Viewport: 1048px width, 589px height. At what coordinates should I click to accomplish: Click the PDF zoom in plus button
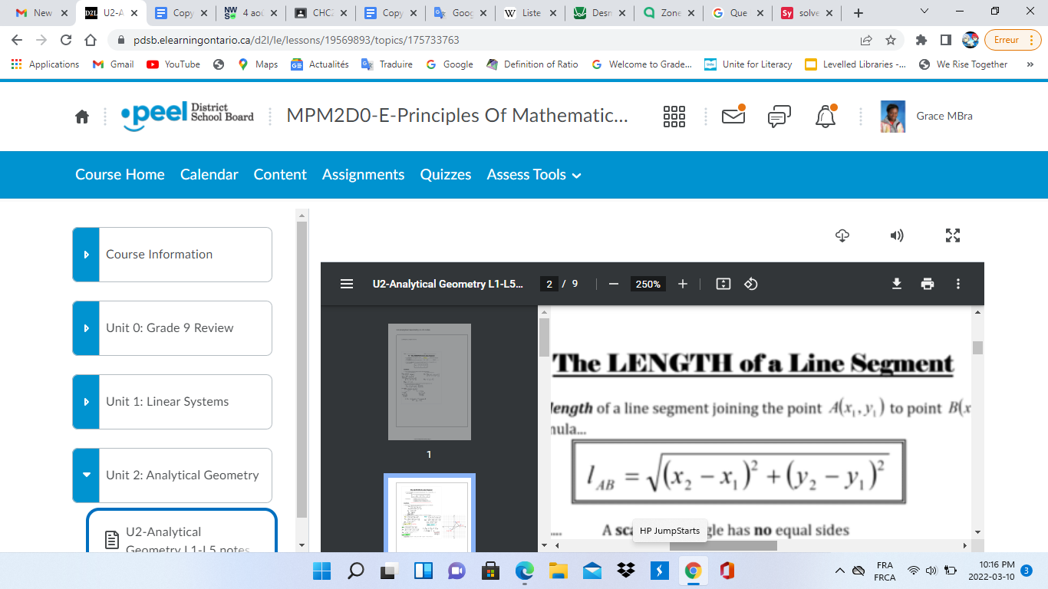(x=683, y=284)
